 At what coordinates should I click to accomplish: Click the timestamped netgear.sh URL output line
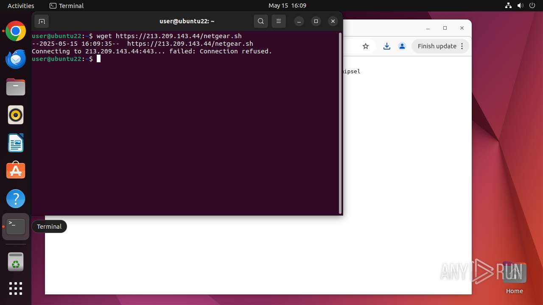pyautogui.click(x=143, y=44)
